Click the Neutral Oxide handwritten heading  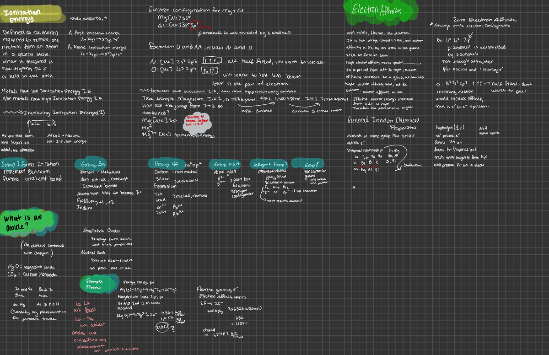tap(94, 252)
